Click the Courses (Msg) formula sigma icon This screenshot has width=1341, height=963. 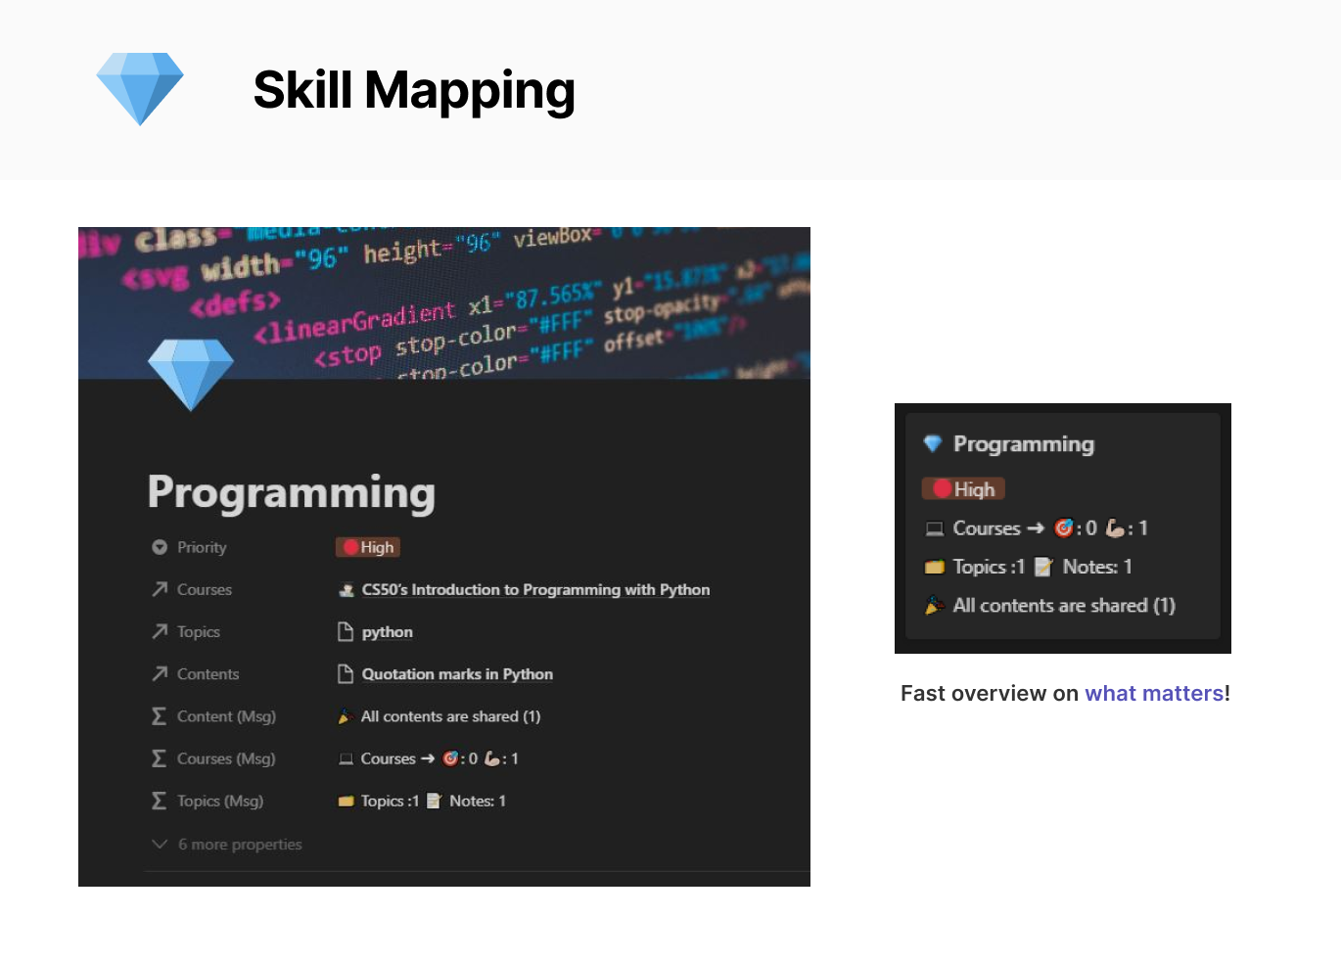tap(160, 758)
